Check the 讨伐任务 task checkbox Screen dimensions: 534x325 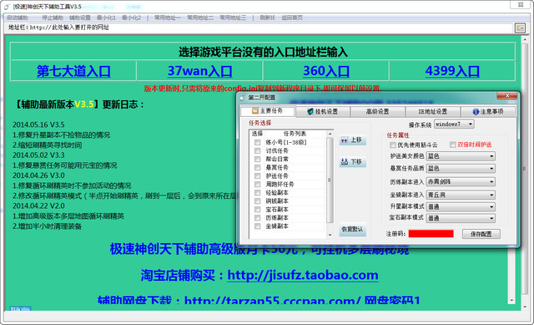pyautogui.click(x=258, y=150)
